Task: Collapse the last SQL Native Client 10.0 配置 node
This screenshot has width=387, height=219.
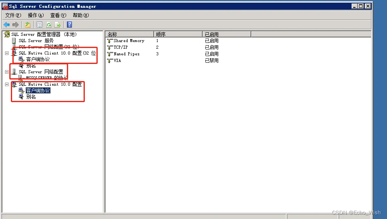Action: 7,84
